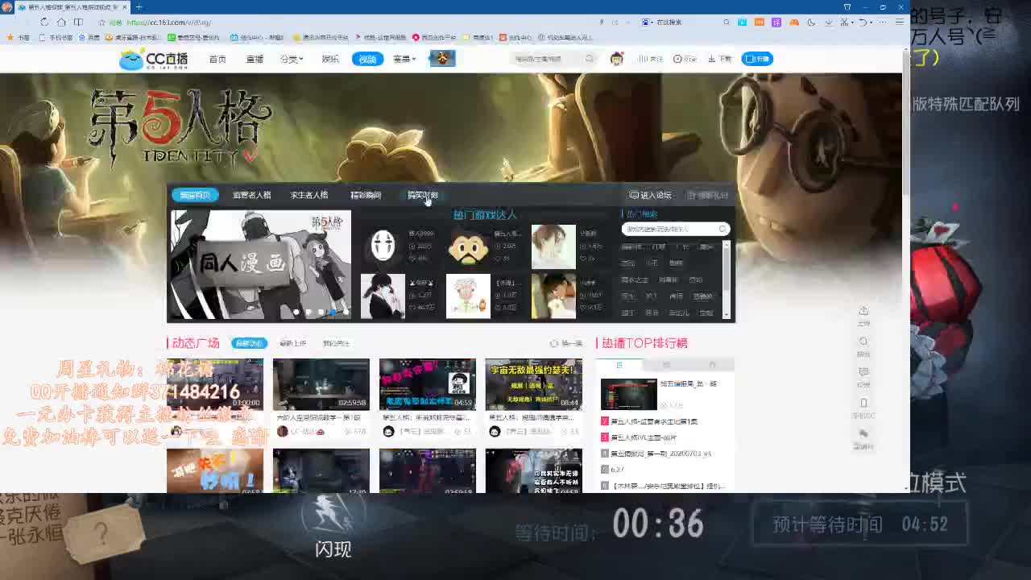Select the highlighted blue carousel dot
The height and width of the screenshot is (580, 1031).
[x=333, y=312]
